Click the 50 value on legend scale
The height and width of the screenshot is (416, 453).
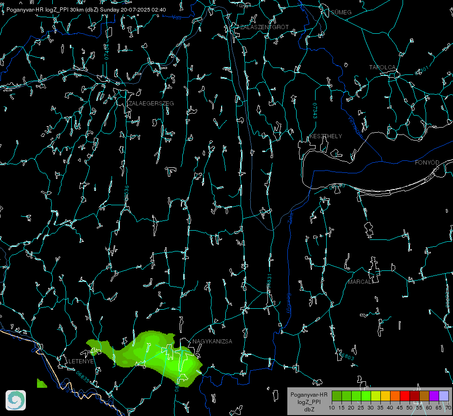click(410, 408)
